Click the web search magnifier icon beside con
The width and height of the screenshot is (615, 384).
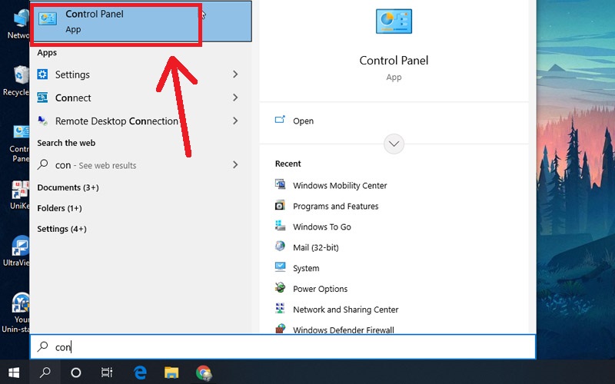[x=42, y=164]
